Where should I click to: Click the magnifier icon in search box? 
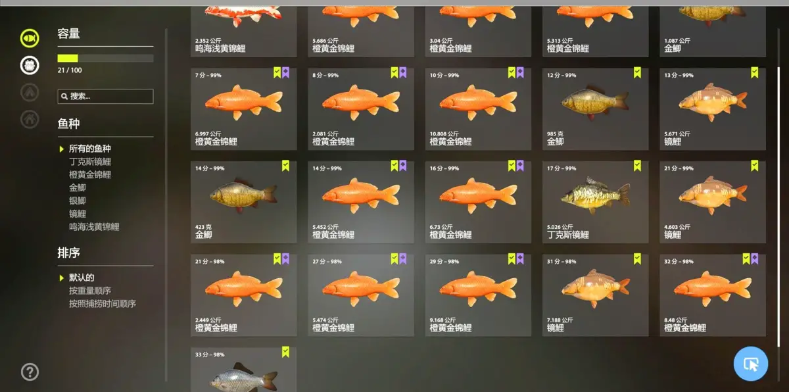64,97
